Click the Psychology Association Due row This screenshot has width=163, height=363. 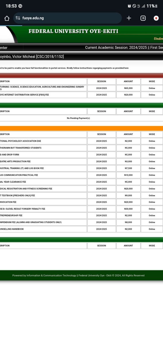pos(81,141)
